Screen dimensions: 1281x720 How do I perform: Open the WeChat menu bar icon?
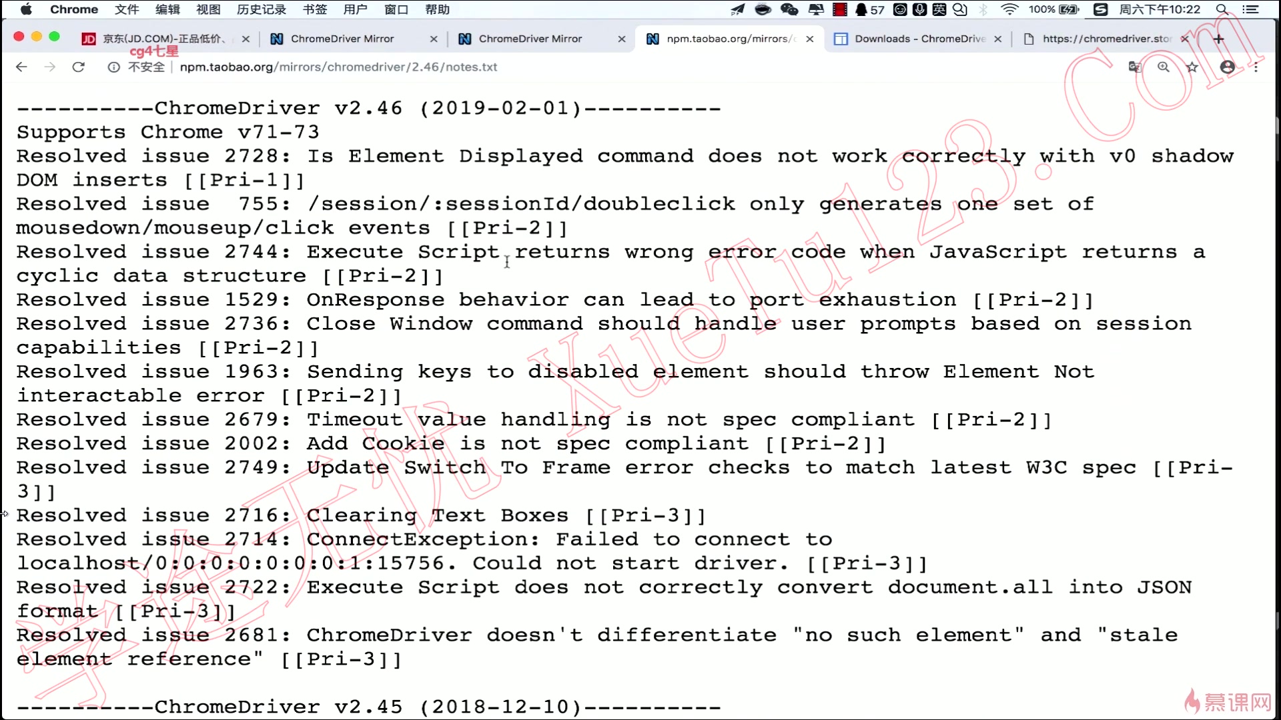tap(789, 9)
